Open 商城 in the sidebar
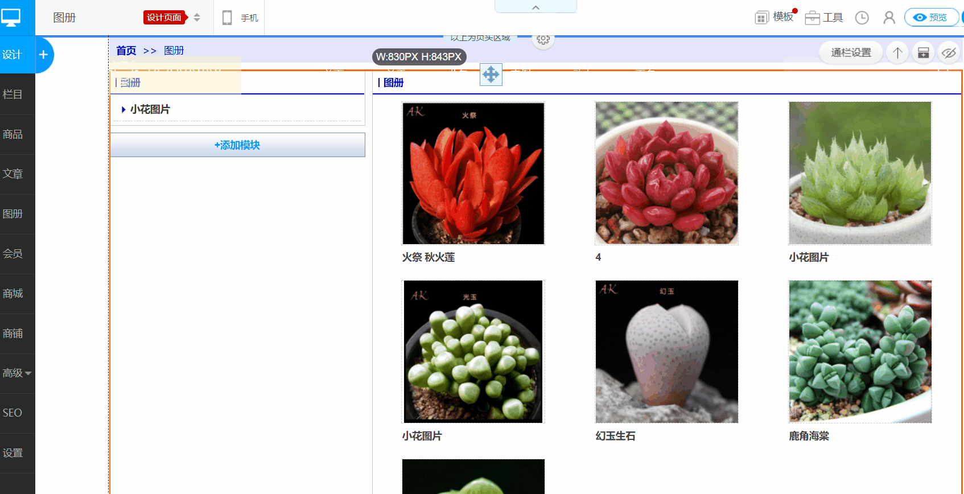The image size is (964, 494). 13,294
